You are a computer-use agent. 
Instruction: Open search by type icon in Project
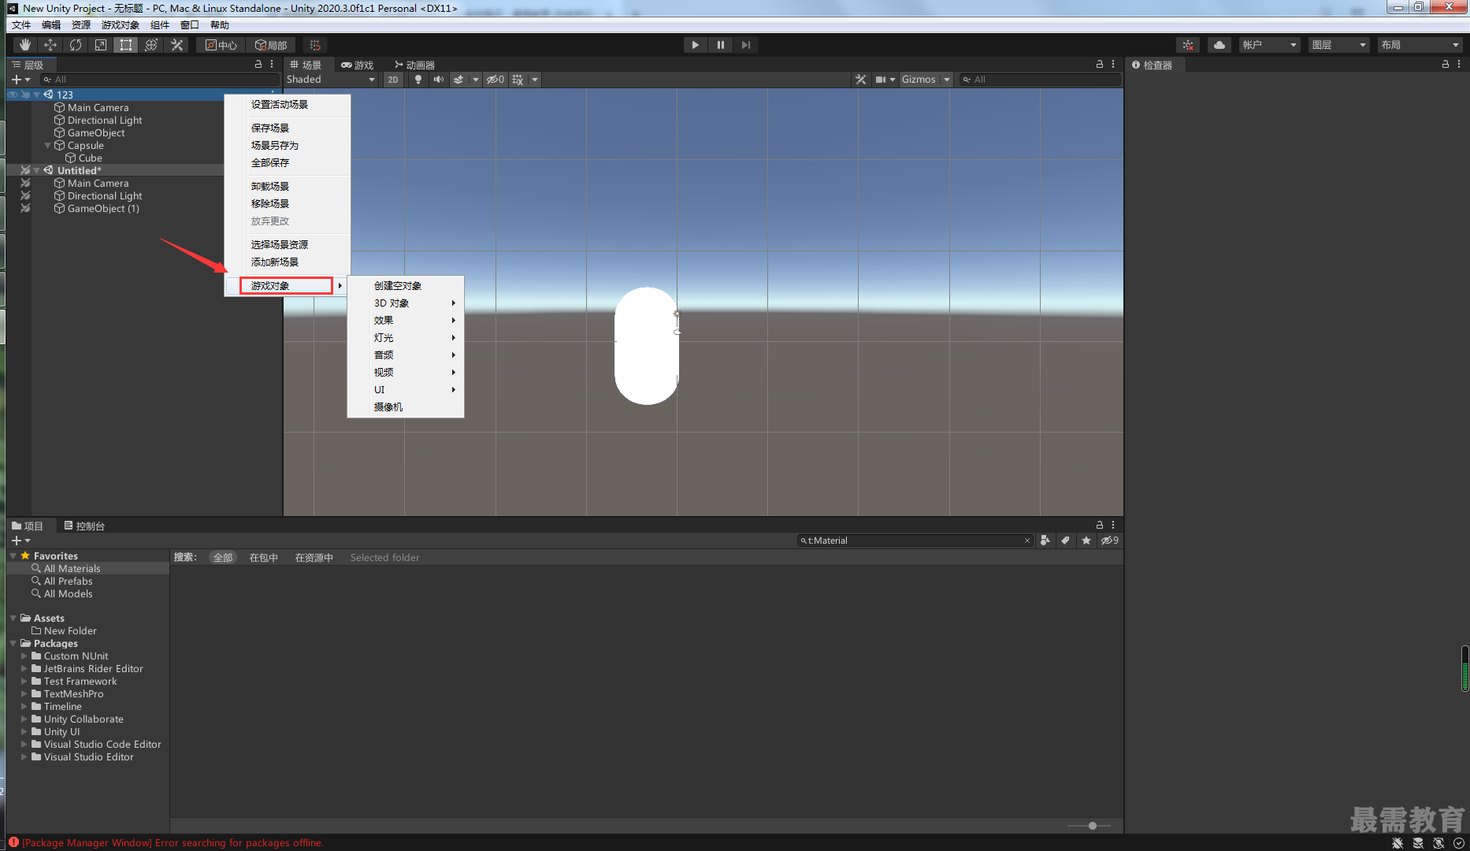[1045, 541]
